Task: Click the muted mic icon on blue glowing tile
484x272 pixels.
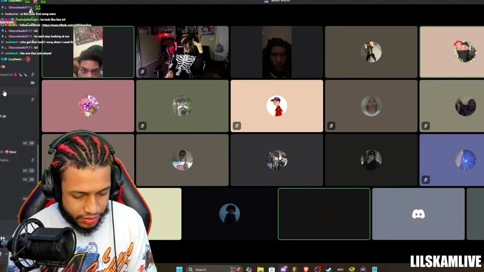Action: 426,180
